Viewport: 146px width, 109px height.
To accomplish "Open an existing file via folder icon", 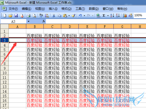I will [11, 15].
